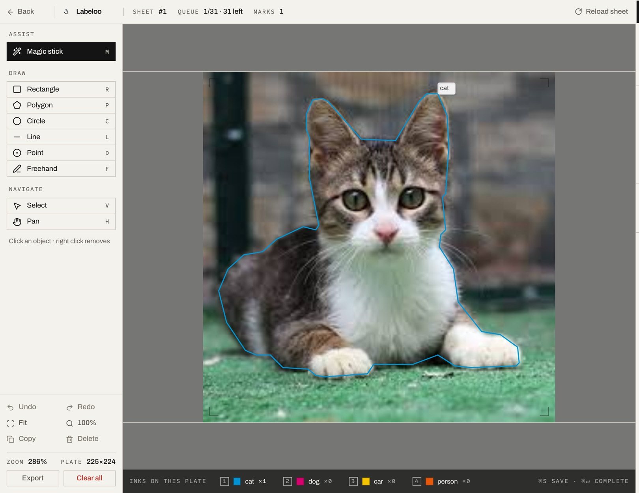This screenshot has width=639, height=493.
Task: Click the zoom value 286%
Action: (37, 462)
